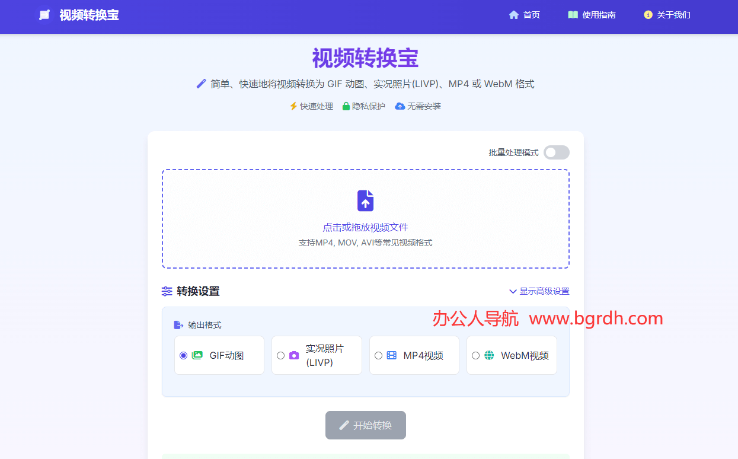Click the sliders icon beside 转换设置

pyautogui.click(x=167, y=291)
